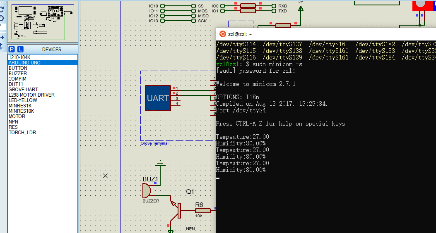The width and height of the screenshot is (436, 233).
Task: Click '/dev/ttyS114' in terminal output
Action: [x=236, y=44]
